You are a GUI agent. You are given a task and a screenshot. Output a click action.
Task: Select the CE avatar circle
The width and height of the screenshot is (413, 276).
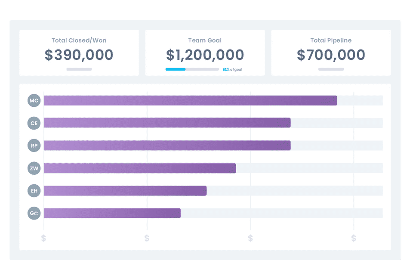click(34, 123)
